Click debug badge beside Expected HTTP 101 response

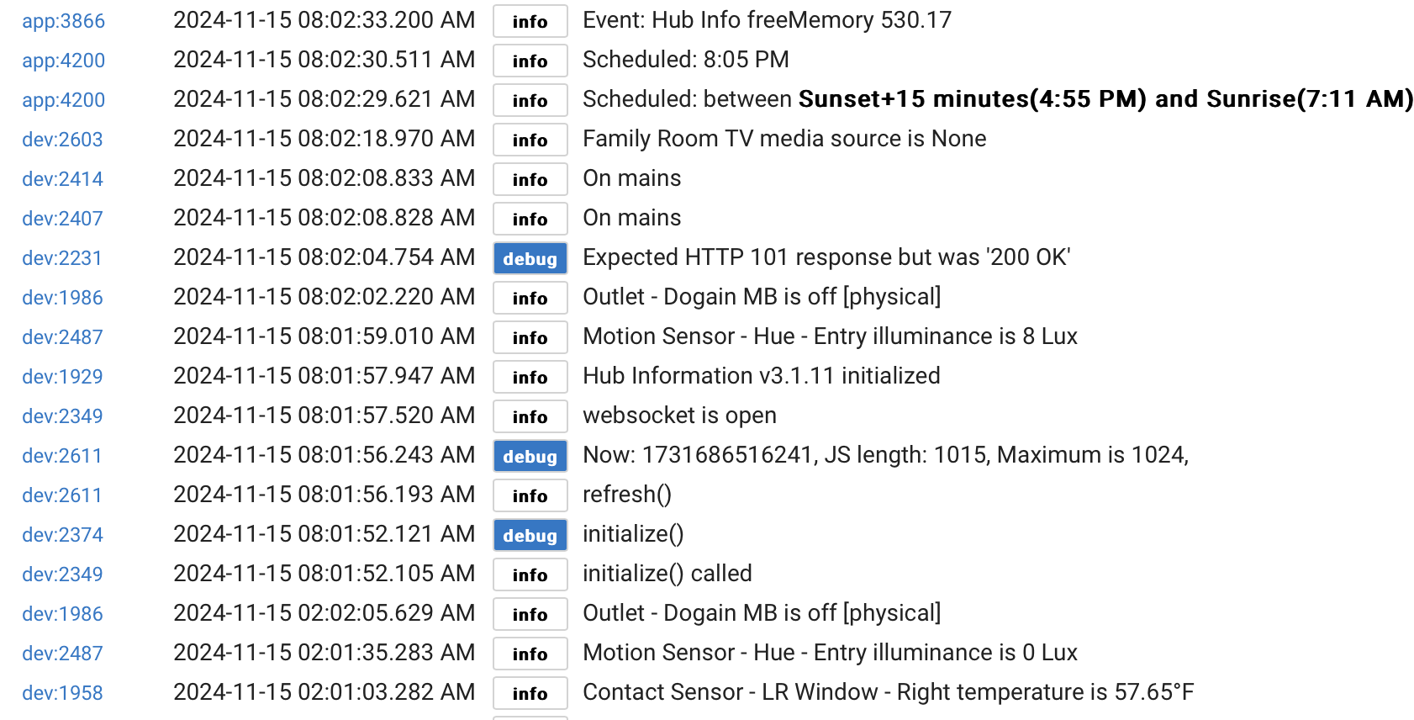pyautogui.click(x=530, y=258)
